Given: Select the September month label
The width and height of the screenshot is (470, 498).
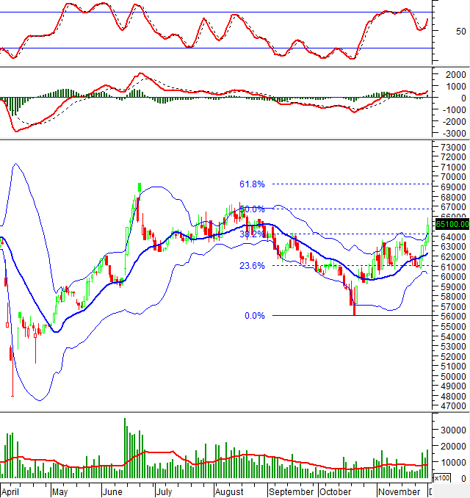Looking at the screenshot, I should (289, 490).
